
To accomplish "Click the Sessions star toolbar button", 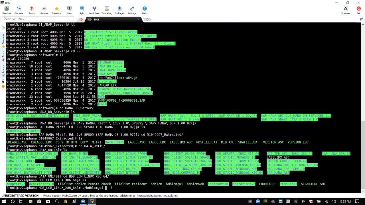I will (57, 11).
